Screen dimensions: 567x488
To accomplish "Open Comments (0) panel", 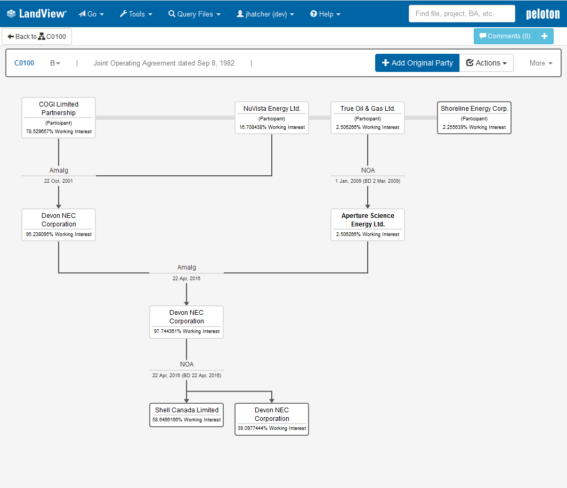I will point(505,36).
